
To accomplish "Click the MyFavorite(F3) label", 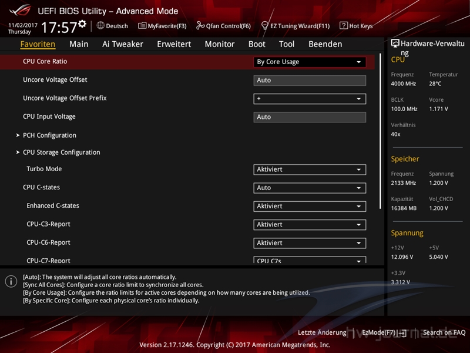I will click(167, 26).
